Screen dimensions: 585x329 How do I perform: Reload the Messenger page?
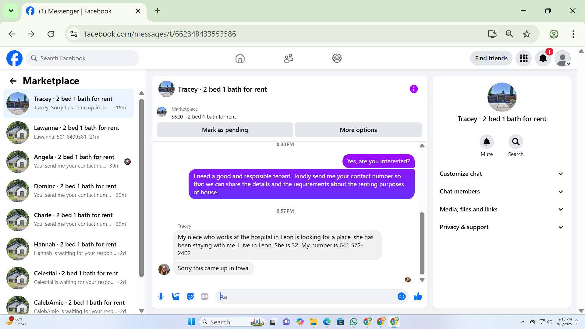tap(51, 34)
